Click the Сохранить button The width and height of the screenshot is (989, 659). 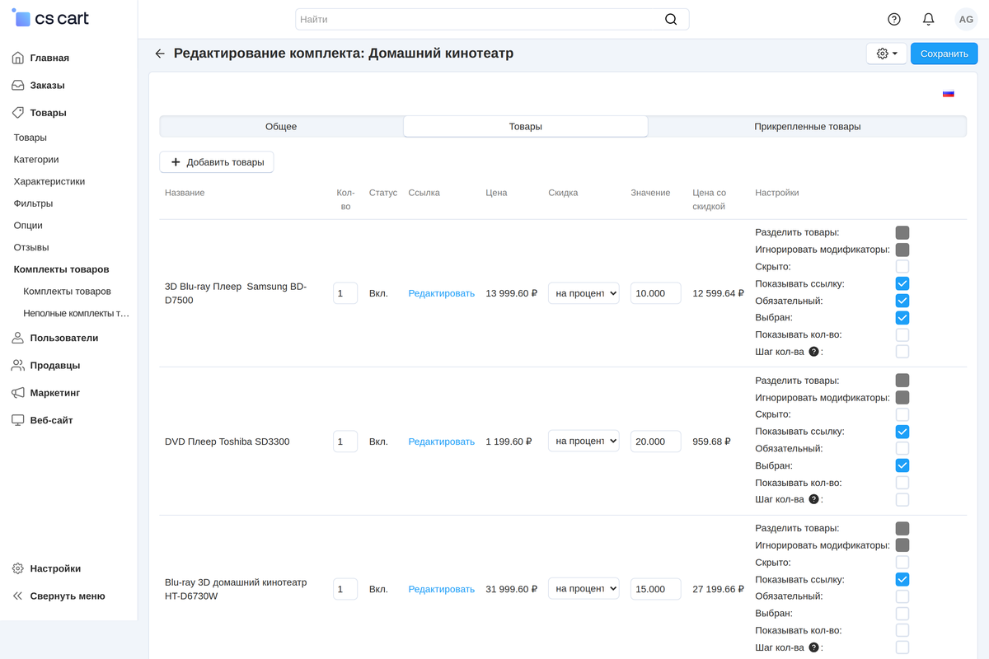click(x=944, y=54)
